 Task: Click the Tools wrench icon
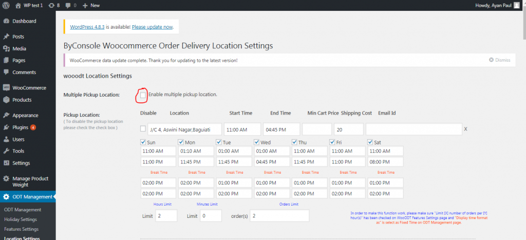[x=6, y=151]
